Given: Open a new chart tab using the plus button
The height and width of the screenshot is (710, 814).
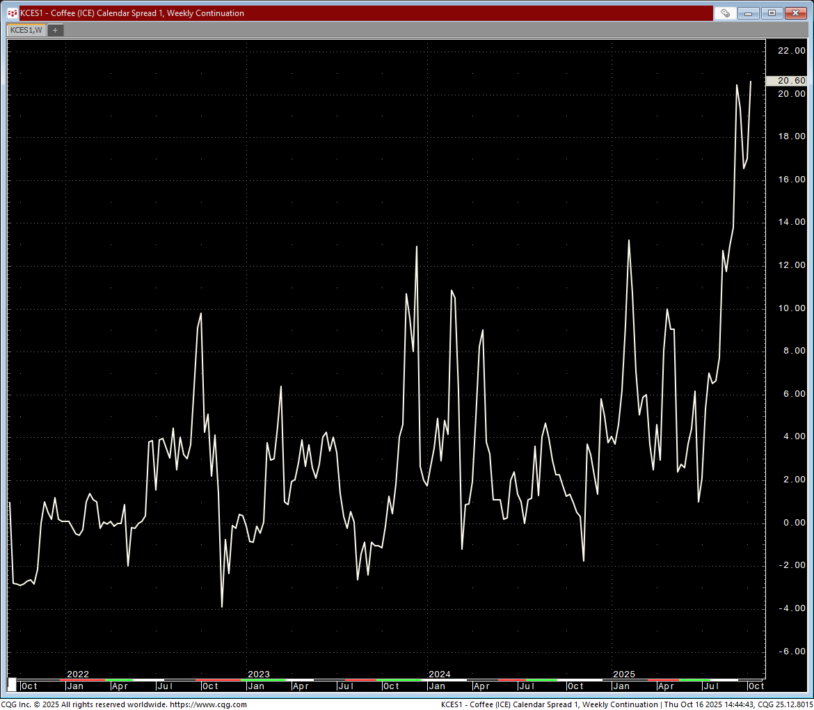Looking at the screenshot, I should (55, 30).
